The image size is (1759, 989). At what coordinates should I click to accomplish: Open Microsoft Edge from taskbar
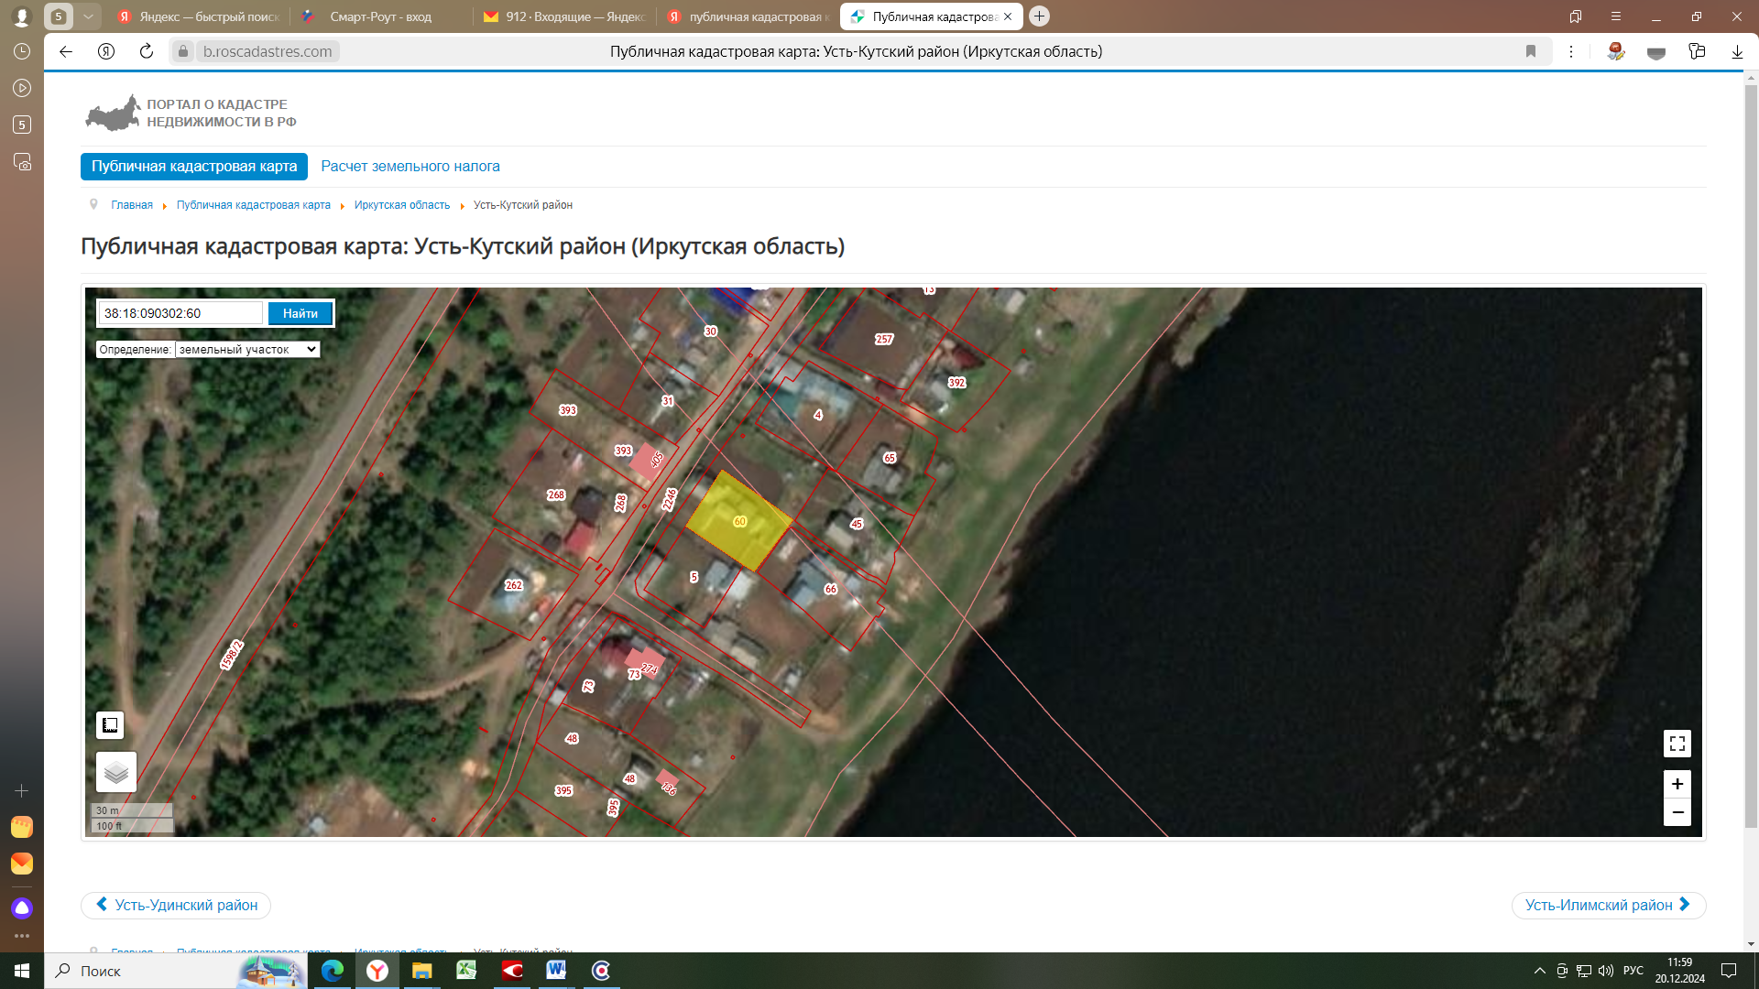pos(332,971)
